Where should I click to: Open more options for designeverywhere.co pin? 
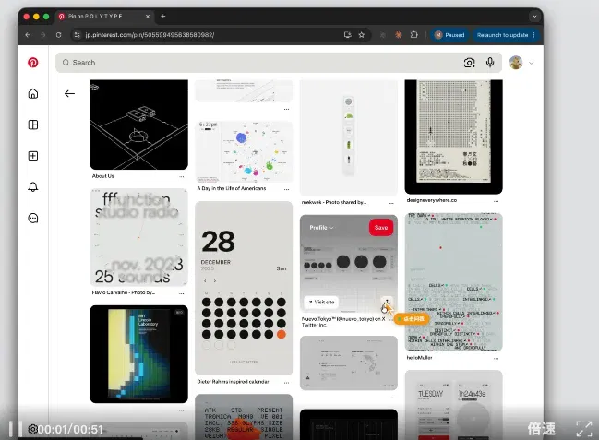pyautogui.click(x=496, y=201)
